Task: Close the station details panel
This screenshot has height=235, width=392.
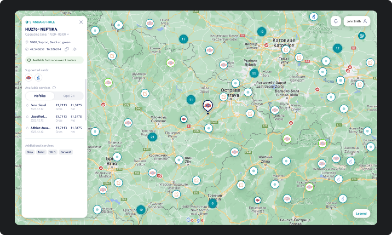Action: pos(81,22)
